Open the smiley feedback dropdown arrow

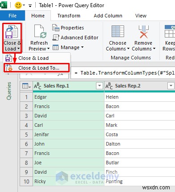(x=24, y=5)
